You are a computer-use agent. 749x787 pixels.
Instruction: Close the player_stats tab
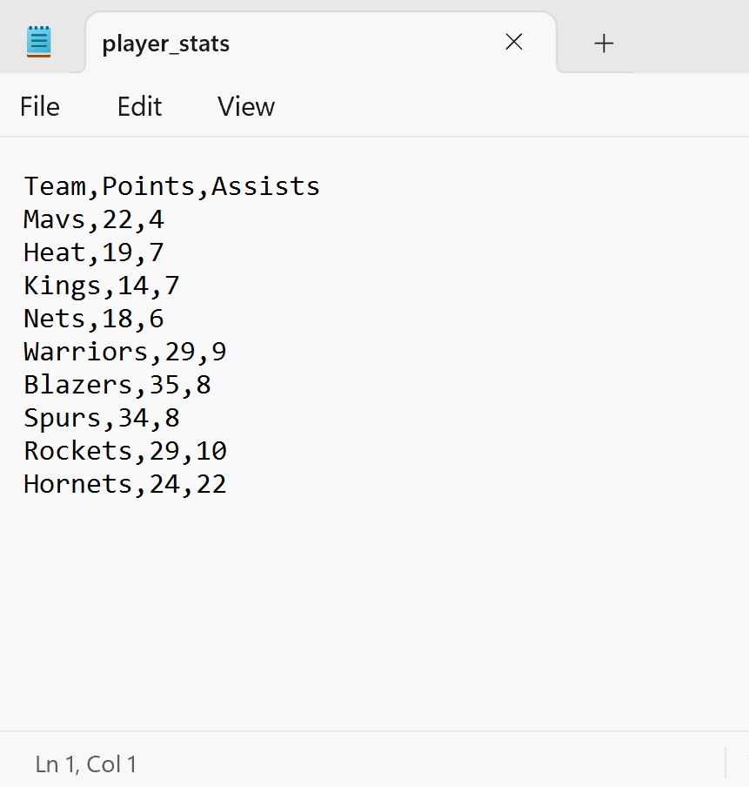(x=514, y=42)
